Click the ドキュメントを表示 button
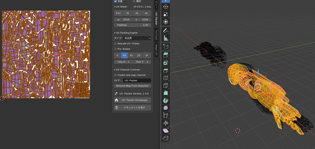Image resolution: width=315 pixels, height=149 pixels. coord(133,108)
